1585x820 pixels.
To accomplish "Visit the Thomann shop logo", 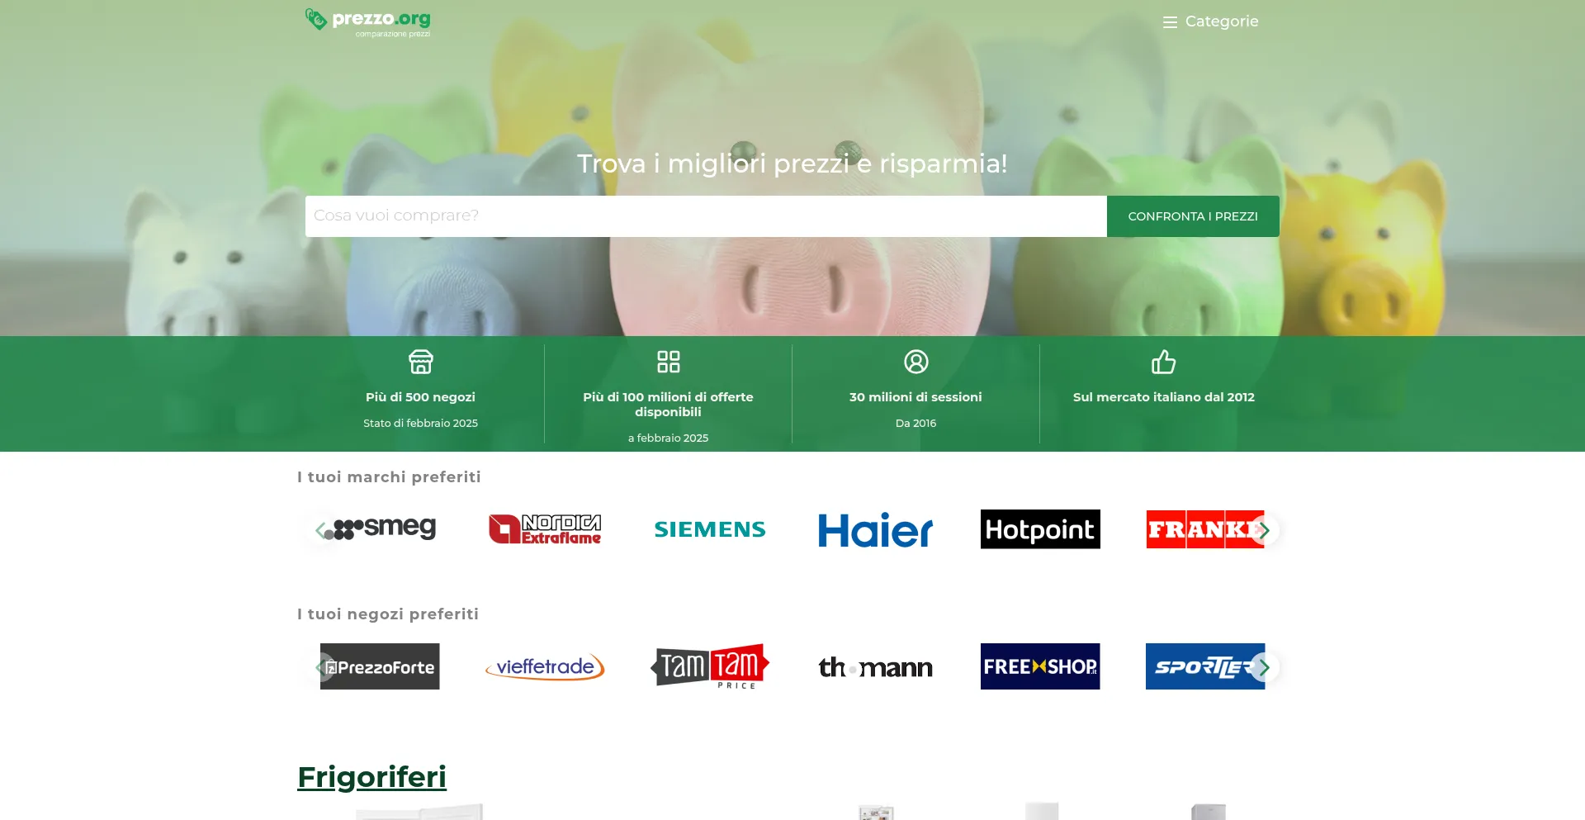I will pyautogui.click(x=875, y=667).
